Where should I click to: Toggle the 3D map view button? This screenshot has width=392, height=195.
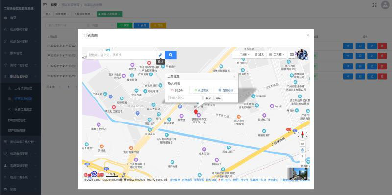pos(302,144)
